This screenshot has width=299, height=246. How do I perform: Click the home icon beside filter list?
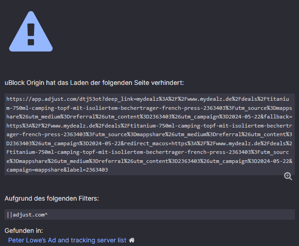point(132,240)
